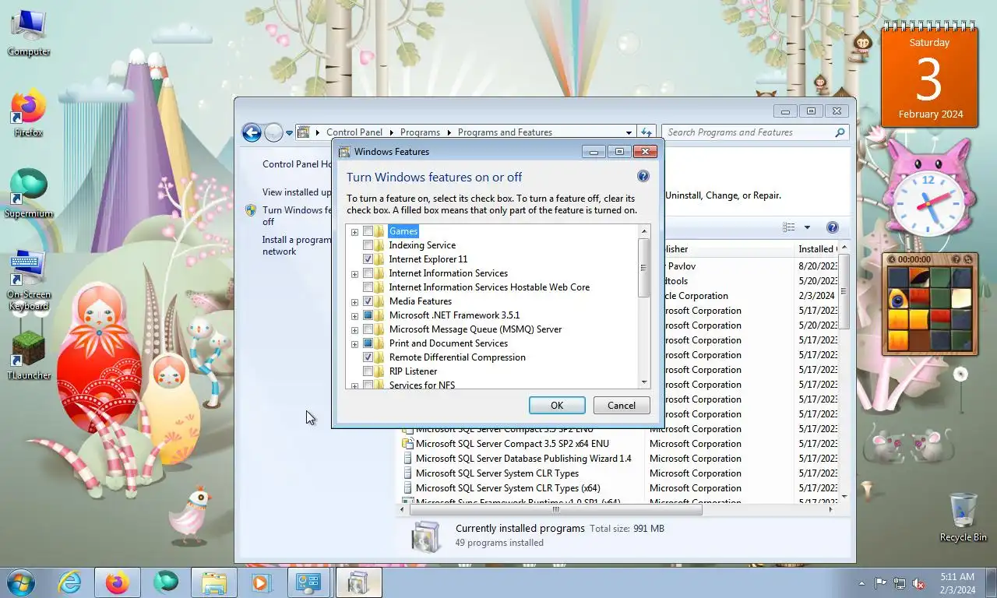Click Cancel in Windows Features
Screen dimensions: 997x598
(622, 406)
